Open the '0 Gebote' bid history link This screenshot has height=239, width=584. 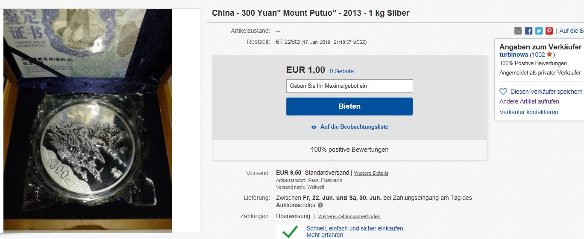point(341,71)
